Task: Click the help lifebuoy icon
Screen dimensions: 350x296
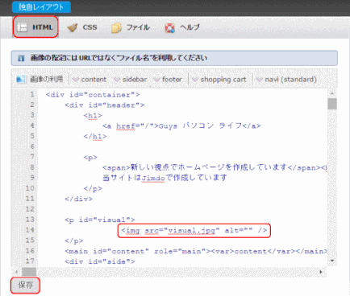Action: (169, 27)
